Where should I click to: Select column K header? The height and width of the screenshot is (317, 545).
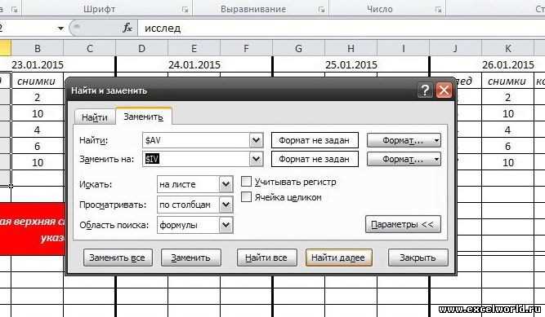[x=507, y=48]
